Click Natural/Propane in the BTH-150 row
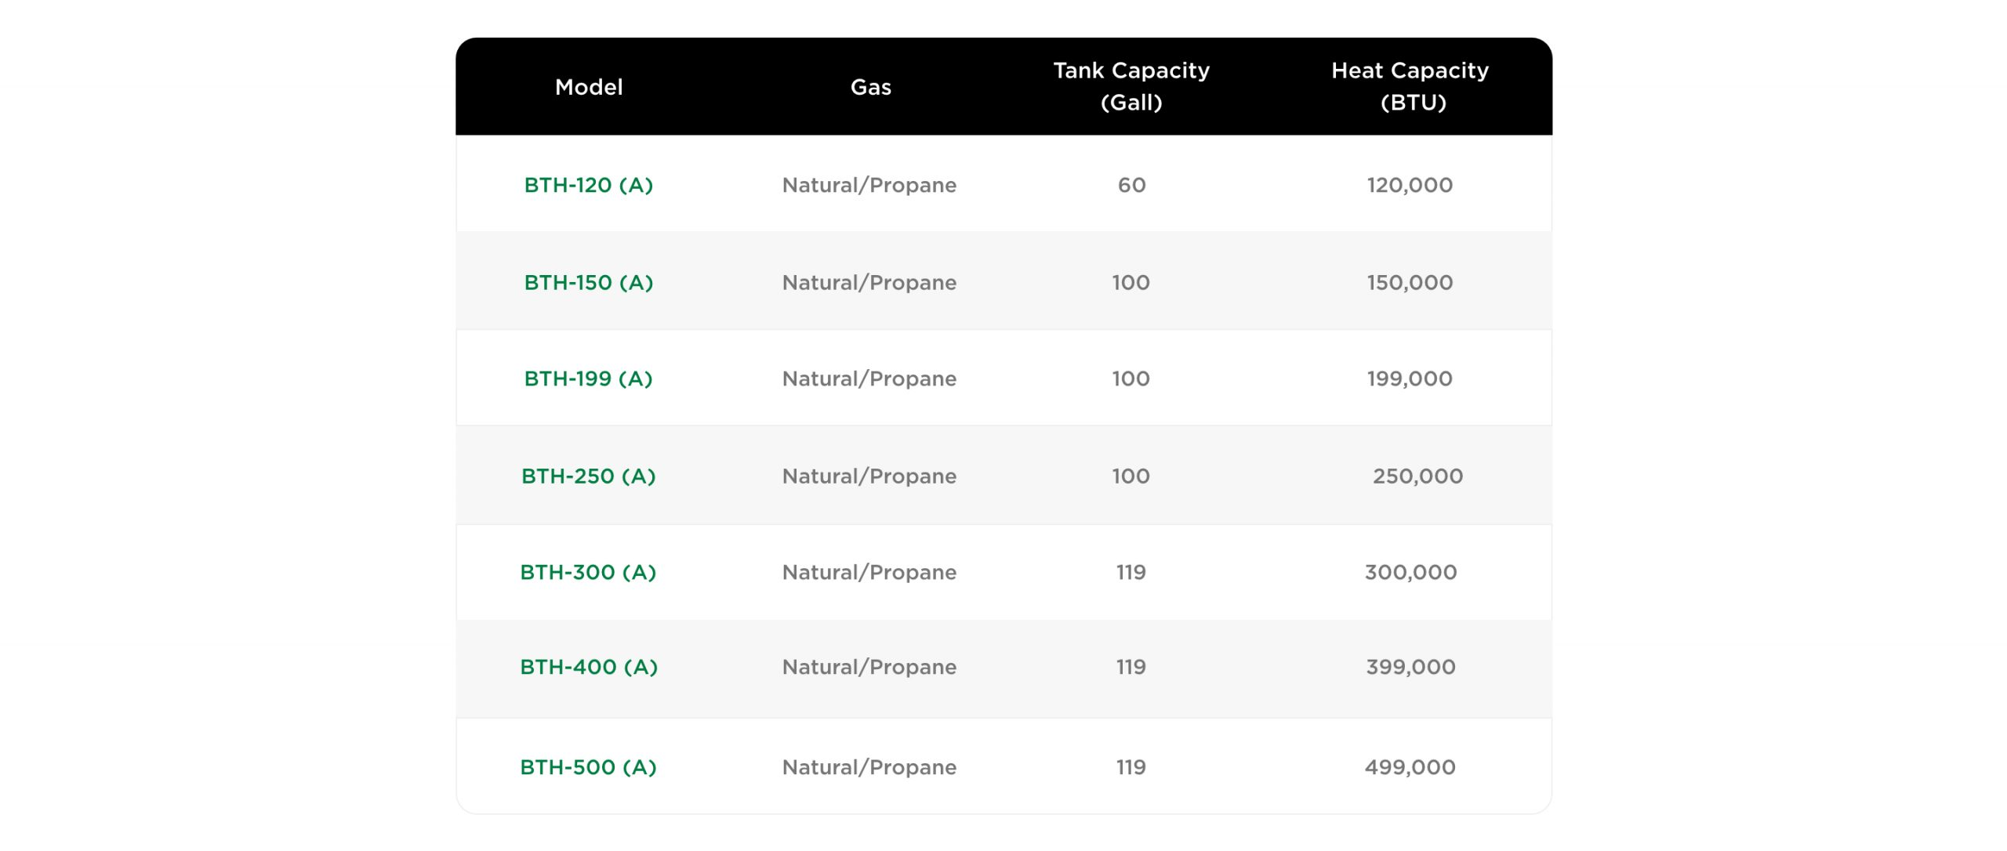The image size is (2007, 851). click(x=869, y=282)
